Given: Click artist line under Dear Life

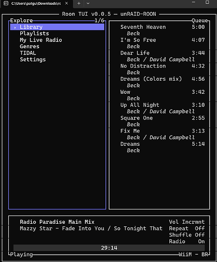Looking at the screenshot, I should tap(161, 59).
